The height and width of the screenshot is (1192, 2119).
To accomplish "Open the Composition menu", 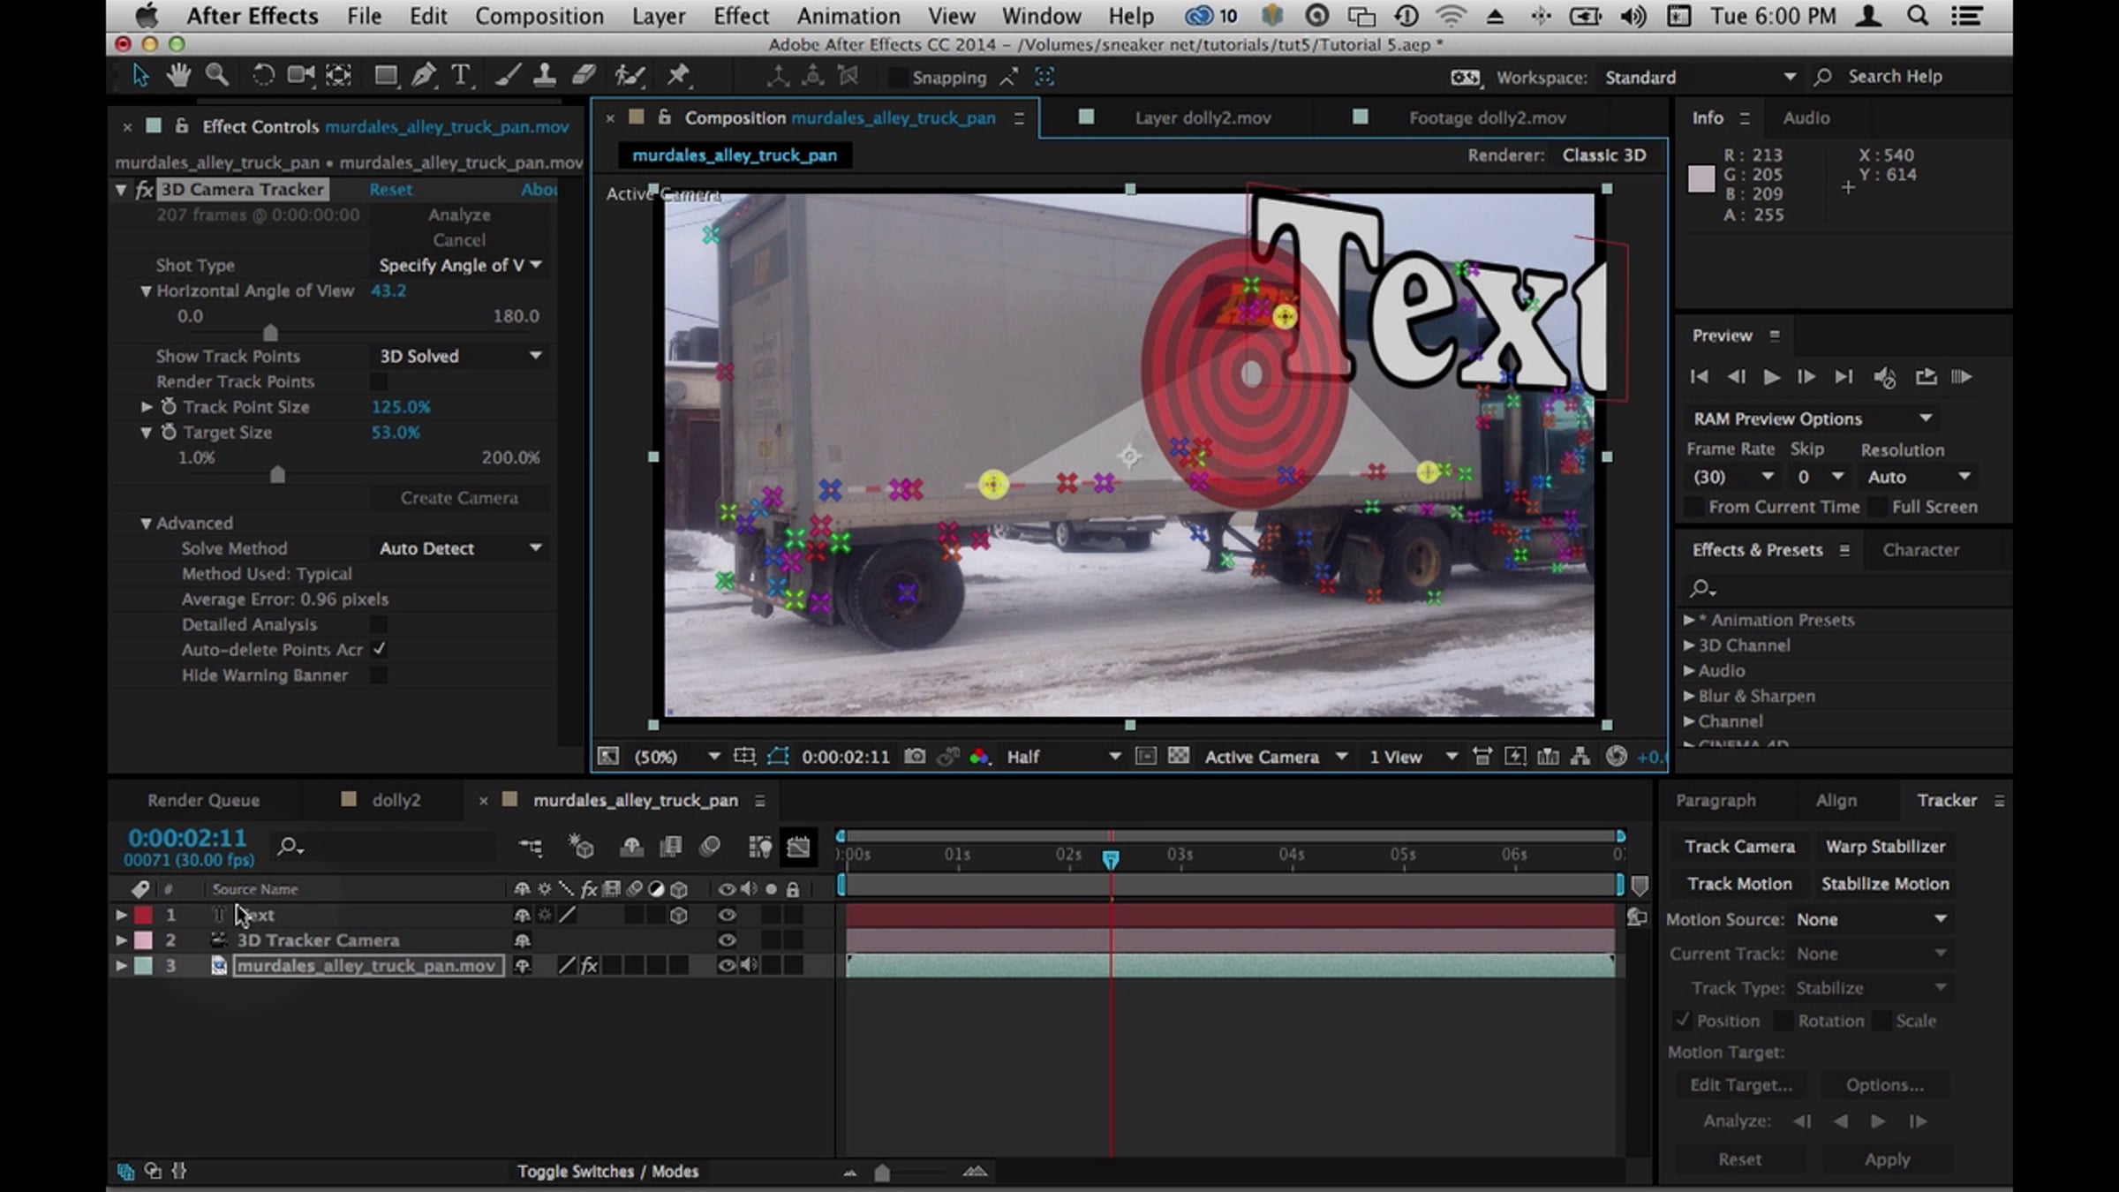I will pyautogui.click(x=539, y=16).
